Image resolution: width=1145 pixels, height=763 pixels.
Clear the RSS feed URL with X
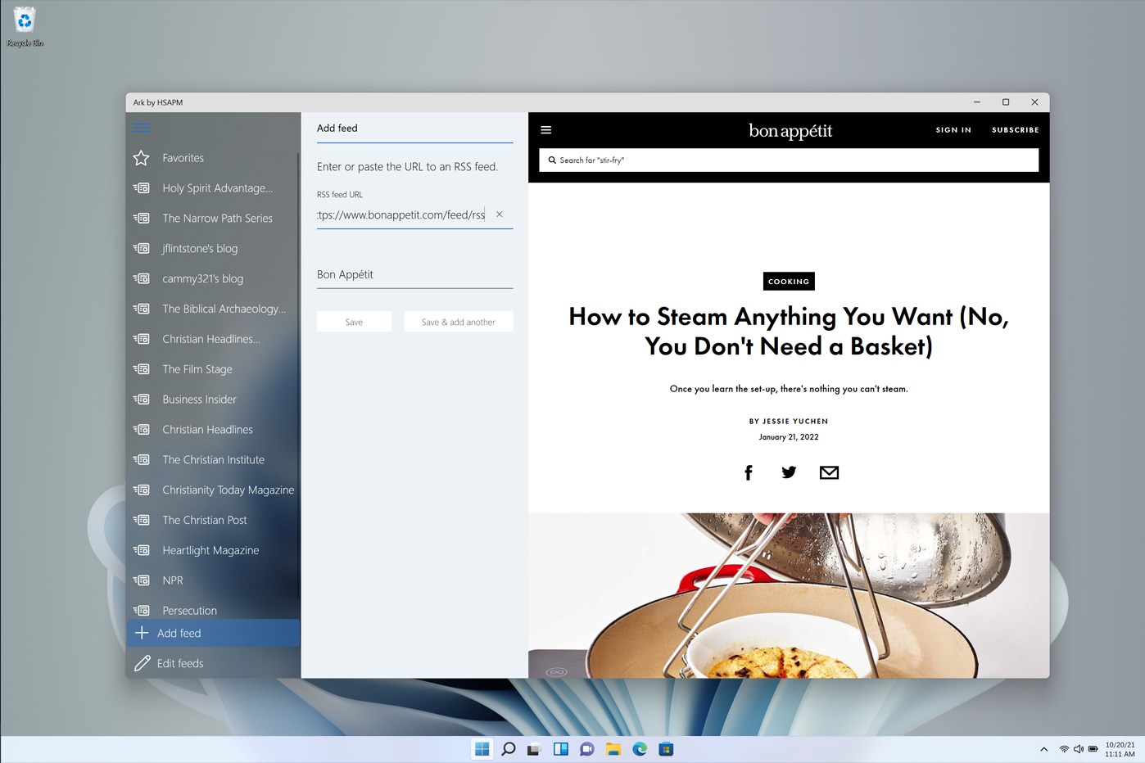(x=499, y=214)
